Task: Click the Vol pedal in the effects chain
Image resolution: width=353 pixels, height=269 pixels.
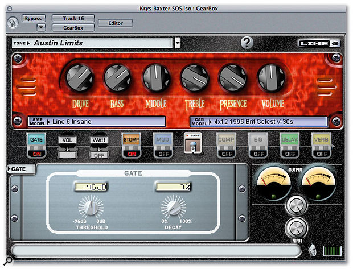Action: pyautogui.click(x=67, y=147)
